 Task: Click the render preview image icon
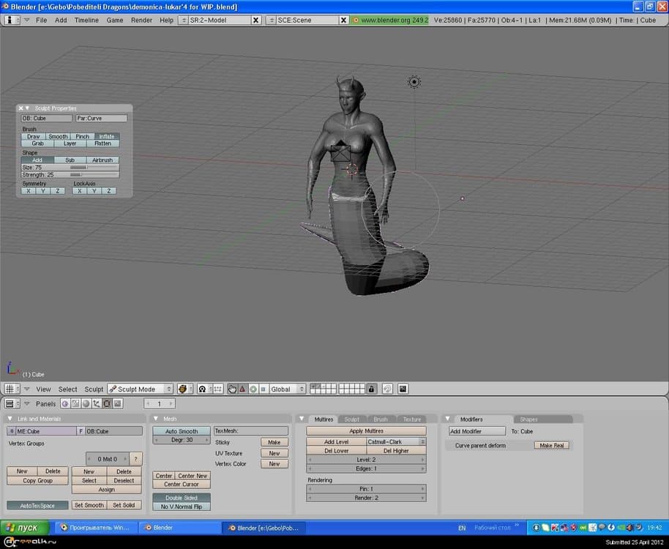tap(403, 389)
